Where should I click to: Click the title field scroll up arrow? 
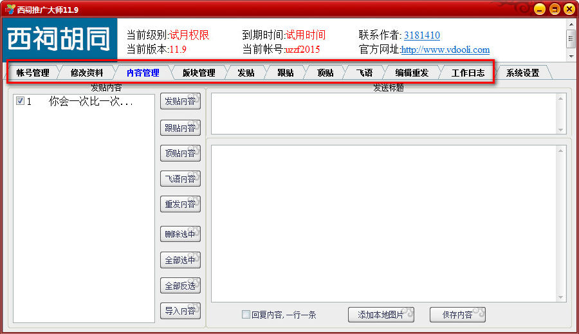tap(560, 98)
